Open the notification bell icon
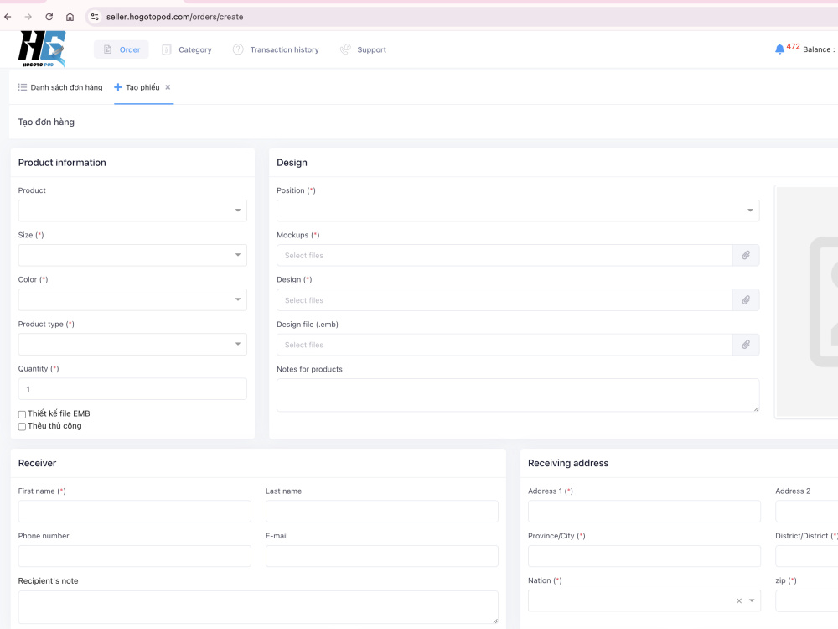The width and height of the screenshot is (838, 629). (x=779, y=49)
